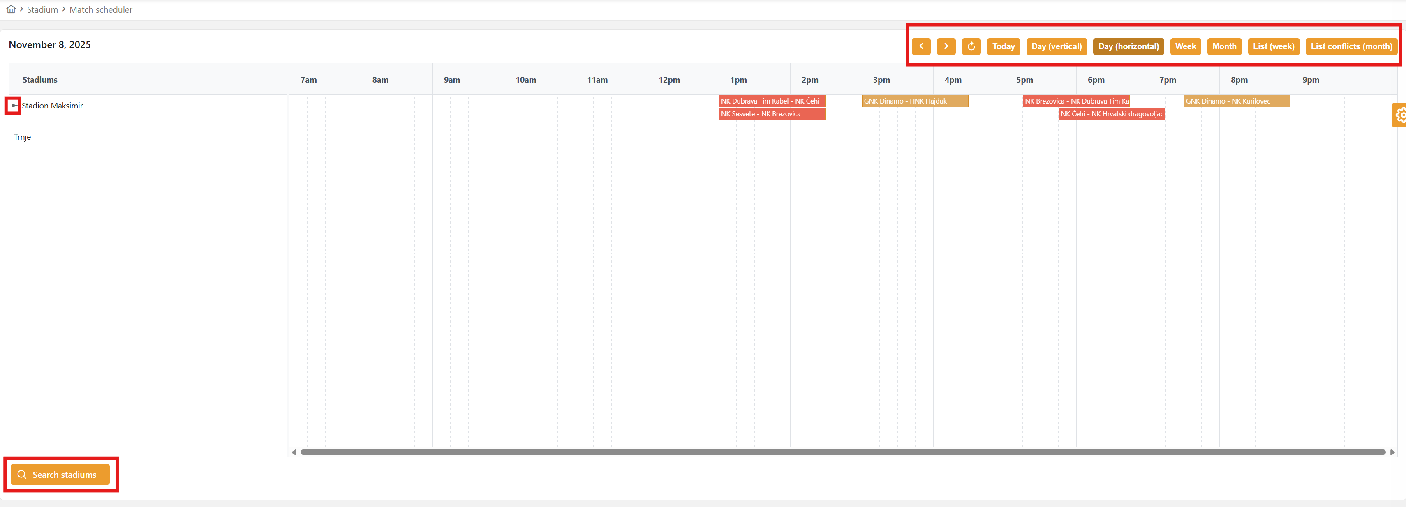Click the home icon in breadcrumb
This screenshot has width=1406, height=507.
pyautogui.click(x=11, y=9)
